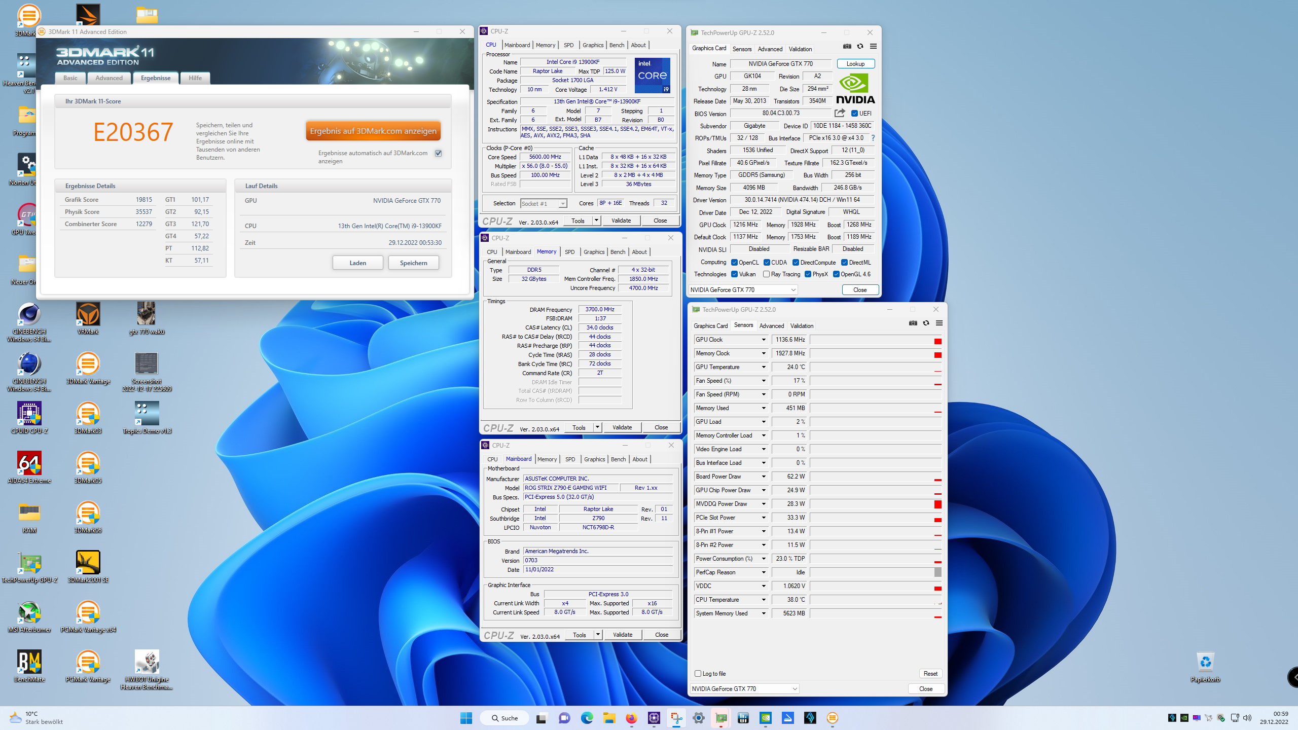Switch to the Hilfe tab in 3DMark 11
The width and height of the screenshot is (1298, 730).
pyautogui.click(x=195, y=78)
